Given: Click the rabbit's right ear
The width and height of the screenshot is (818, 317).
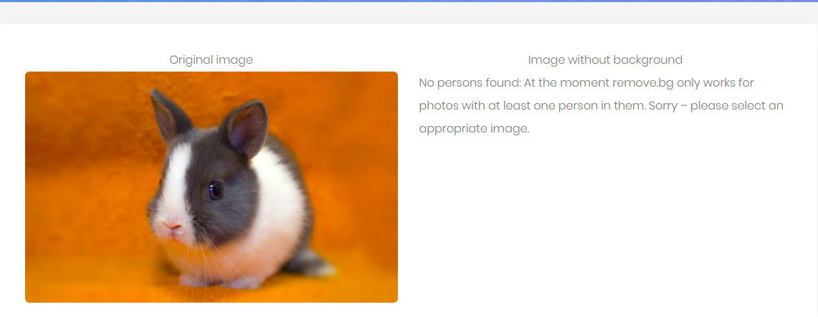Looking at the screenshot, I should pos(245,128).
